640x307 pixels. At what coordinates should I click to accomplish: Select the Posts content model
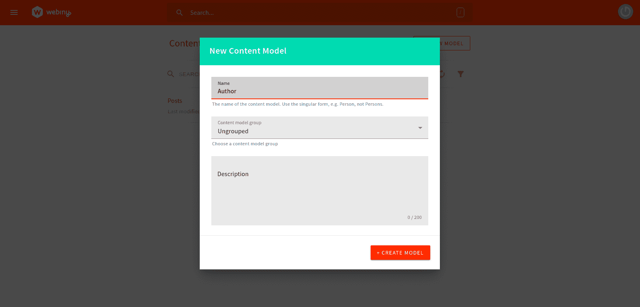point(175,100)
